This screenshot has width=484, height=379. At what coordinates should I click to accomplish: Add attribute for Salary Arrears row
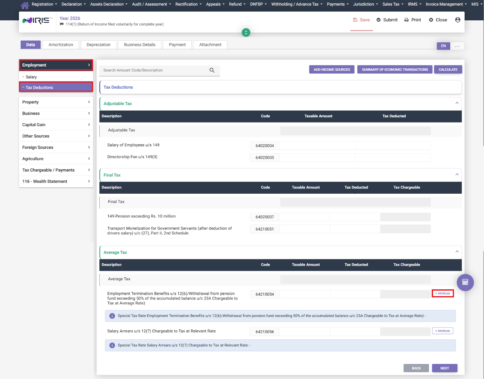(443, 331)
